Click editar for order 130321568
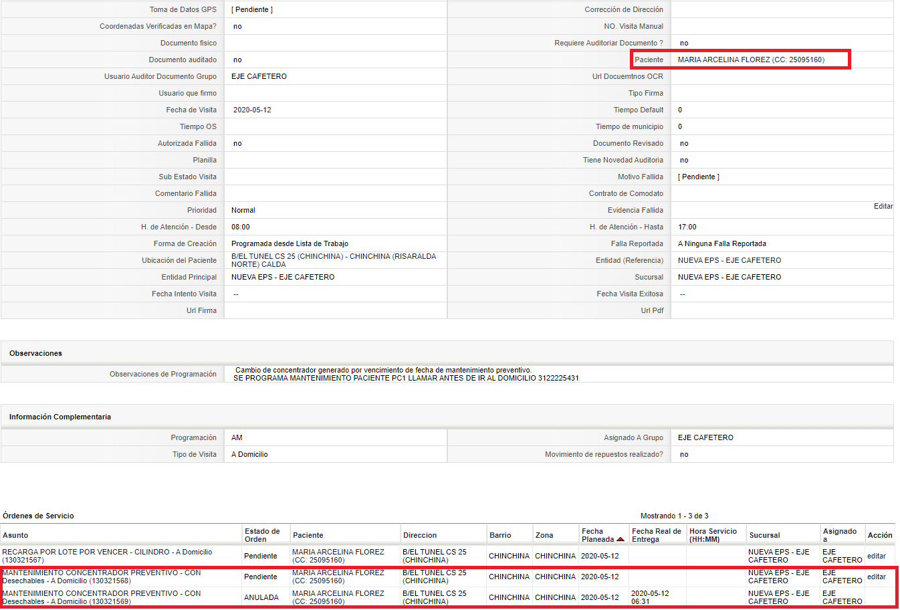The width and height of the screenshot is (900, 610). click(876, 577)
